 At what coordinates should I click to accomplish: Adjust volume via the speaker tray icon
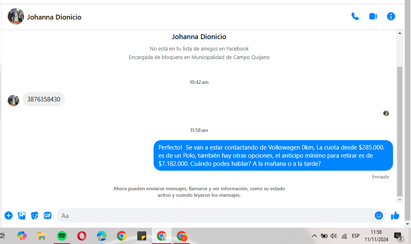pos(334,236)
